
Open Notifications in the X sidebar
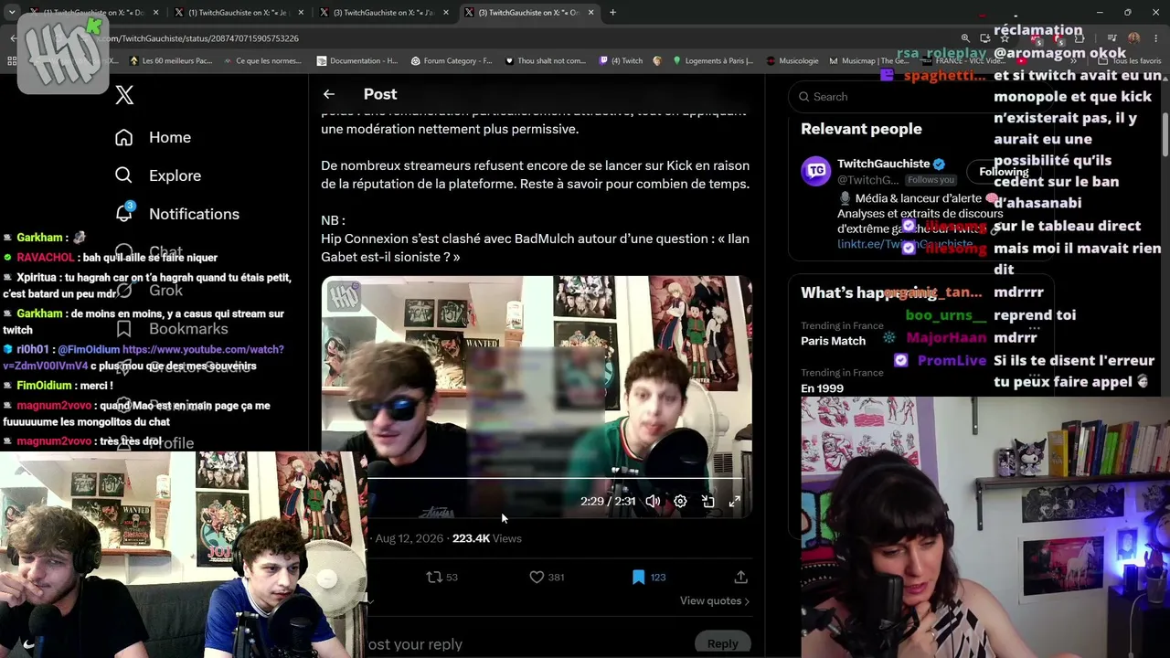[176, 214]
